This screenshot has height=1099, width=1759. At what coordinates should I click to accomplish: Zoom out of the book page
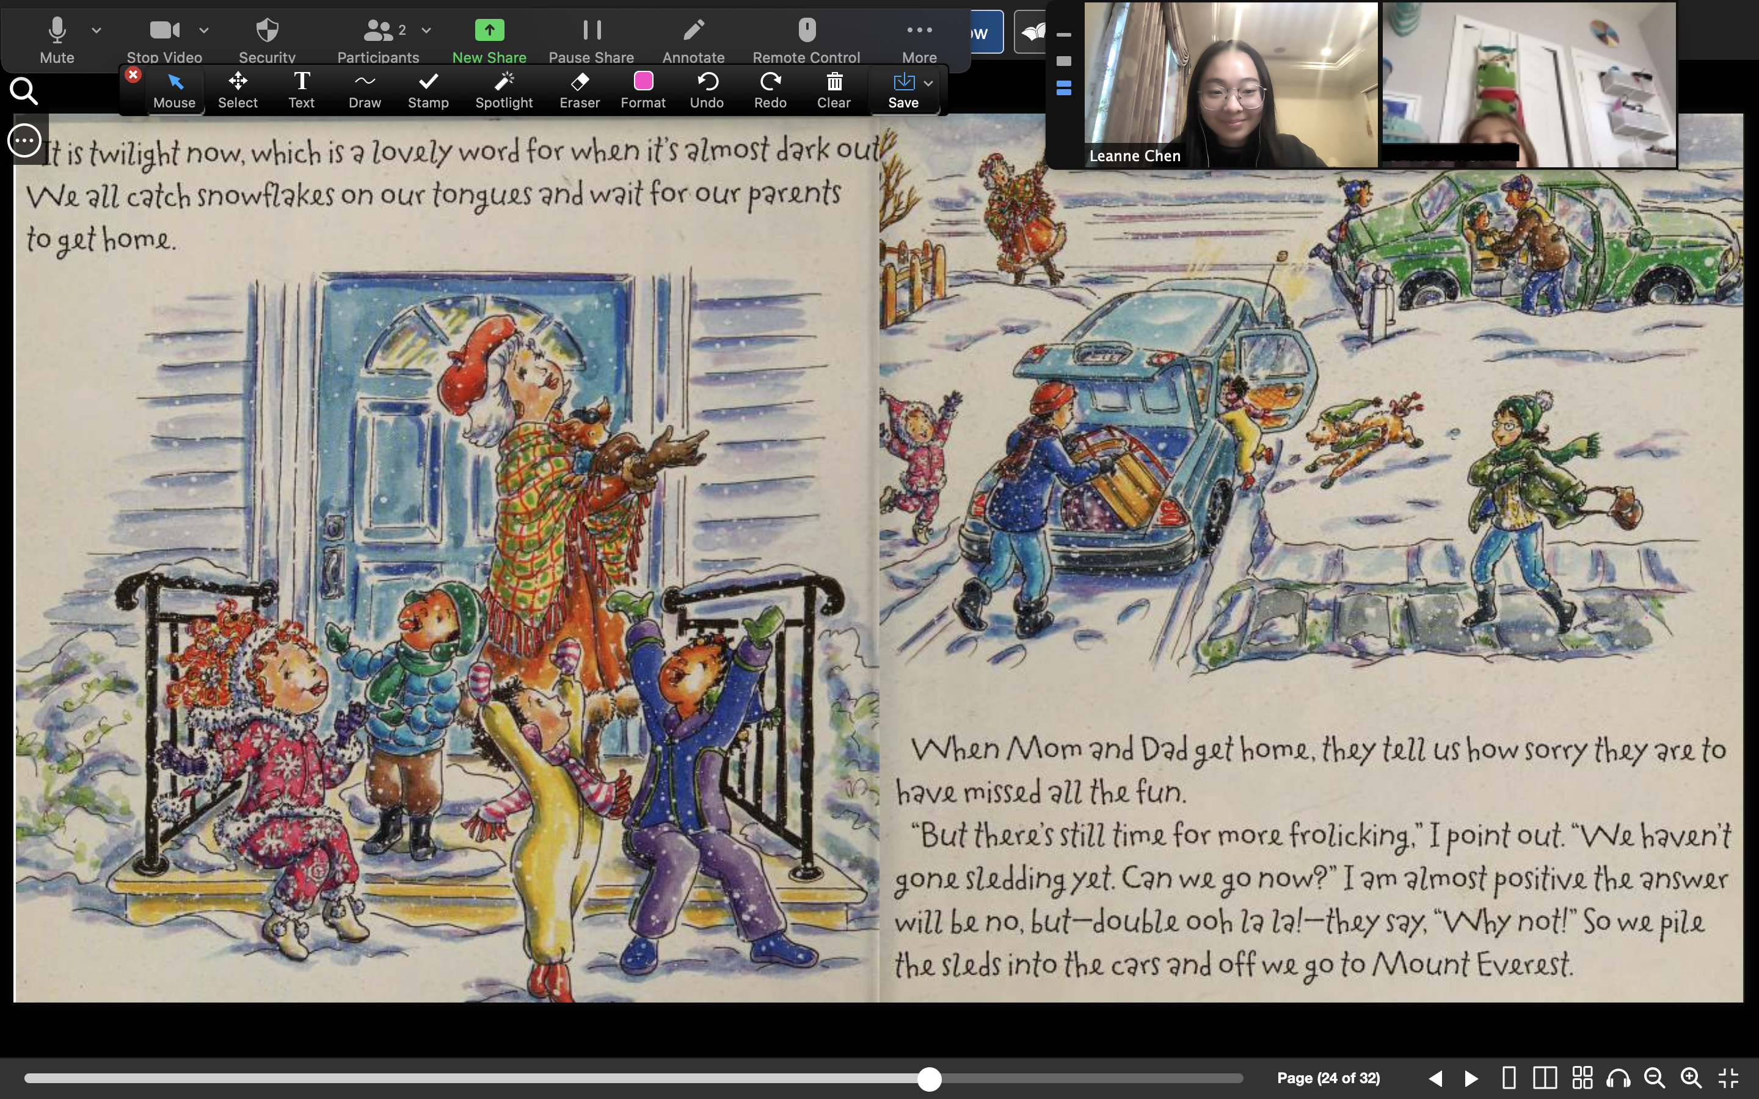coord(1655,1078)
